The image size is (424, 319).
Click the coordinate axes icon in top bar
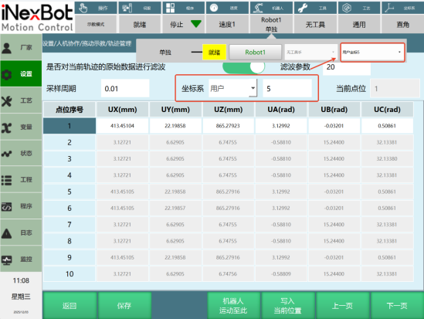pyautogui.click(x=389, y=8)
